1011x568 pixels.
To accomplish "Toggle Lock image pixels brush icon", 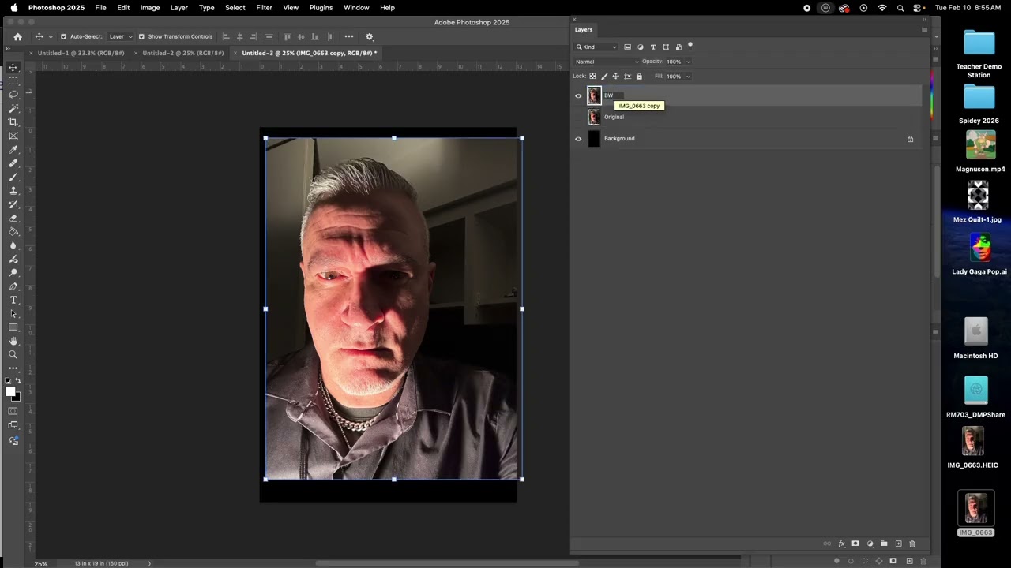I will click(604, 77).
